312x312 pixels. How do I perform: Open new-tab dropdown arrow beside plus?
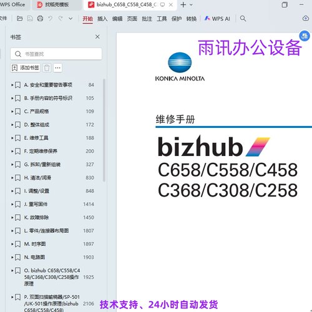192,4
